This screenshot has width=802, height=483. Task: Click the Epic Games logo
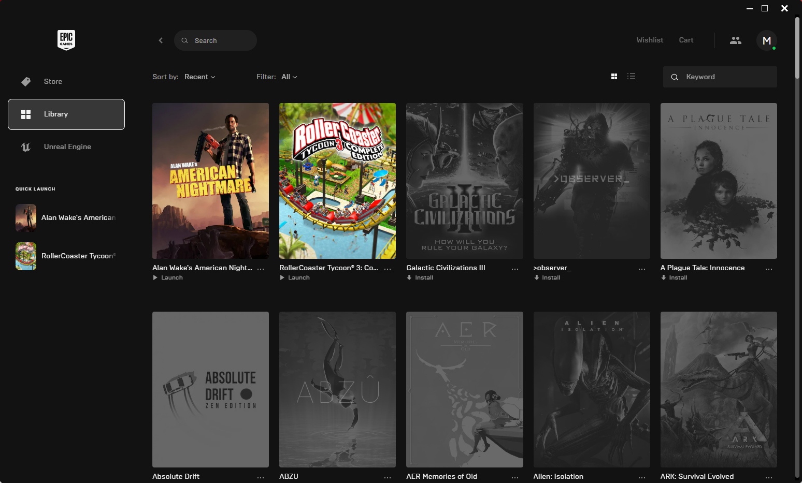pyautogui.click(x=66, y=40)
